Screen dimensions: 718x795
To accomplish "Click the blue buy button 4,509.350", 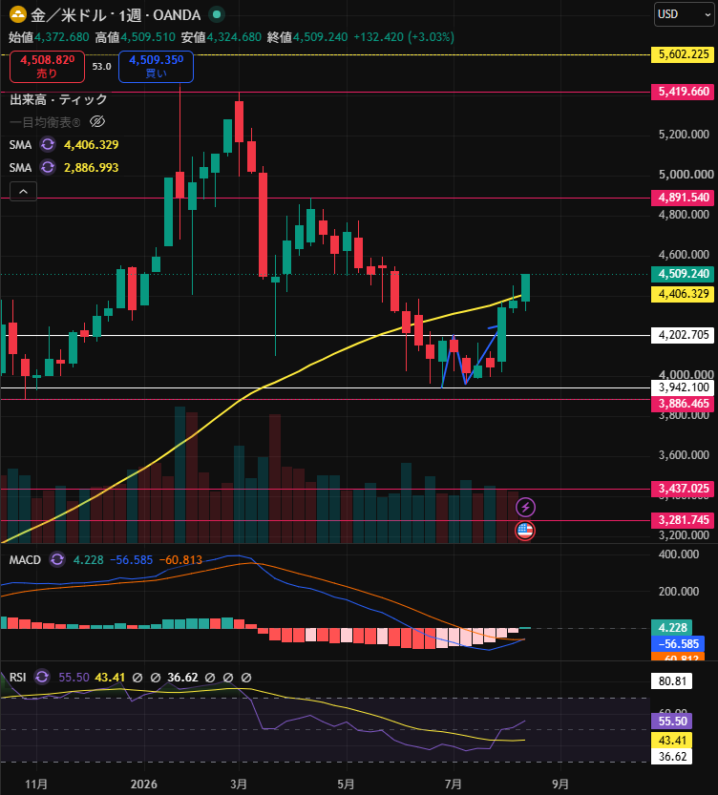I will tap(156, 67).
